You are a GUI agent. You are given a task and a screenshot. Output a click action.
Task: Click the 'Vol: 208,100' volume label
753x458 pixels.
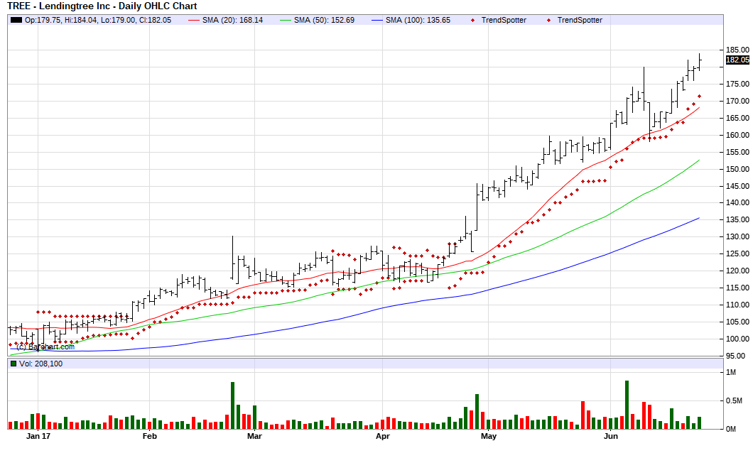click(40, 364)
